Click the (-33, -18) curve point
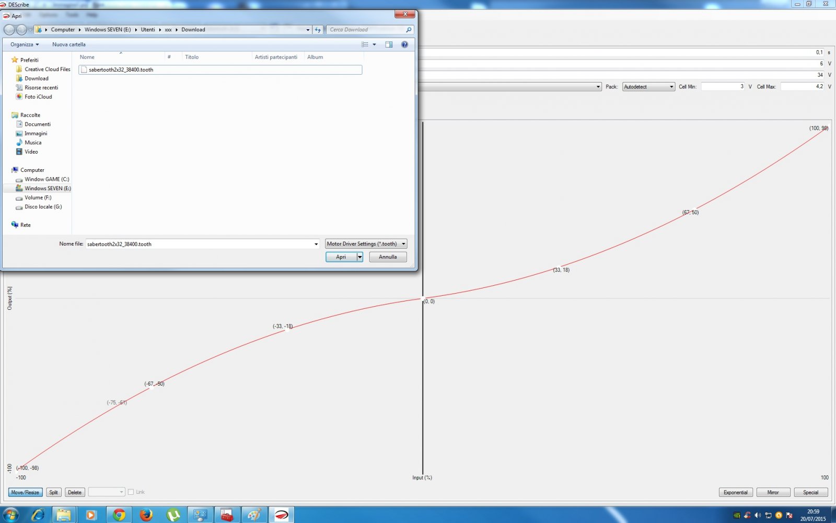Screen dimensions: 836x523 287,329
